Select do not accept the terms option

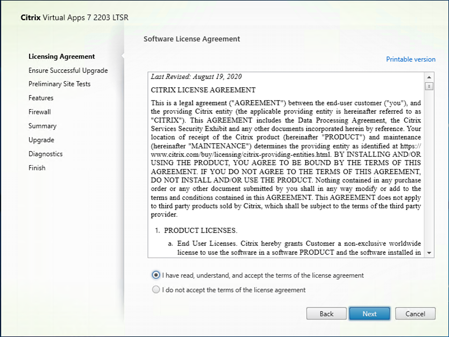156,289
